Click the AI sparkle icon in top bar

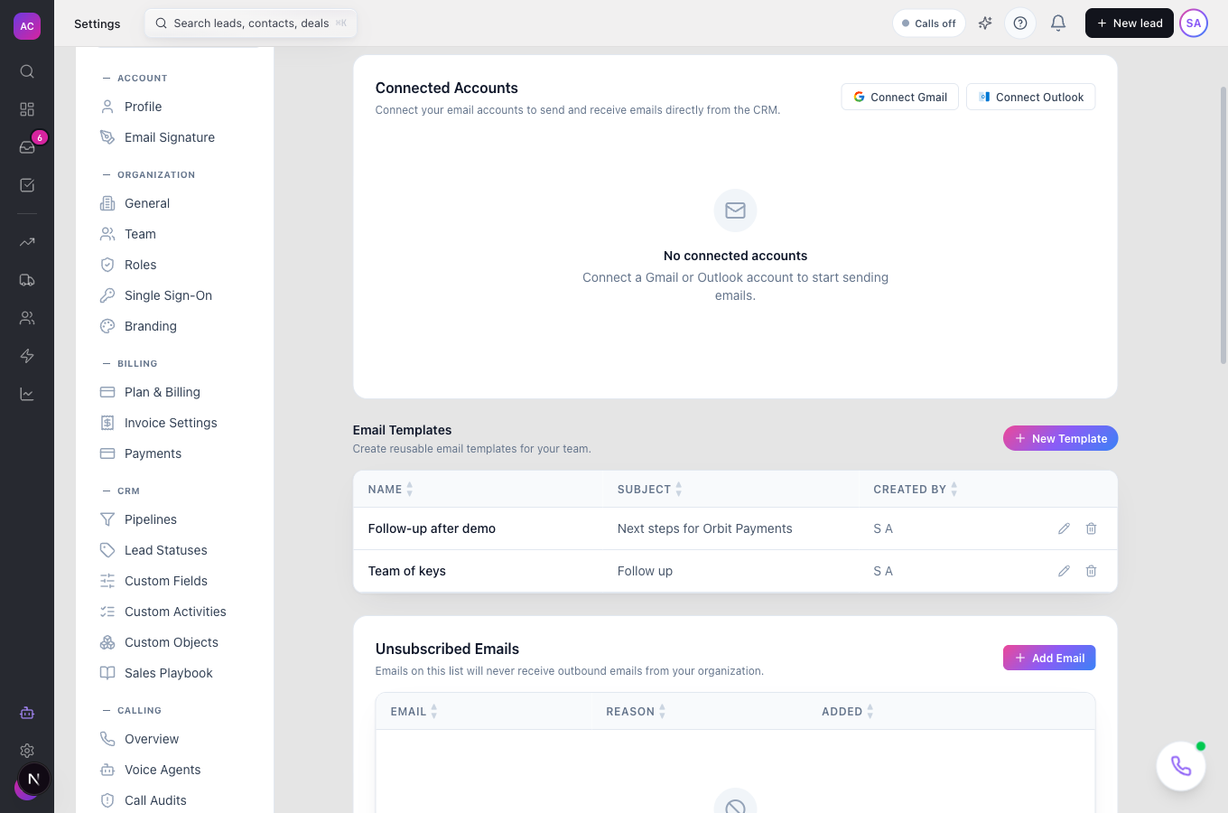tap(985, 23)
